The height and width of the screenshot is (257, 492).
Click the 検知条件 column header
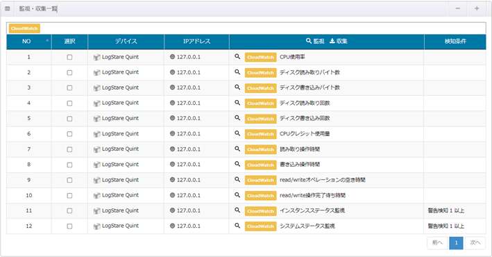click(455, 42)
